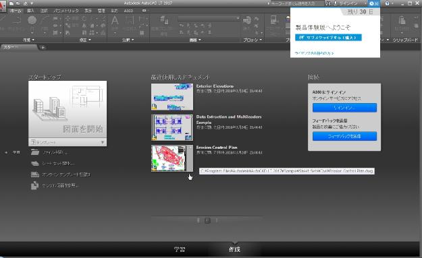
Task: Expand the 注釈 (Annotation) panel dropdown
Action: [128, 40]
